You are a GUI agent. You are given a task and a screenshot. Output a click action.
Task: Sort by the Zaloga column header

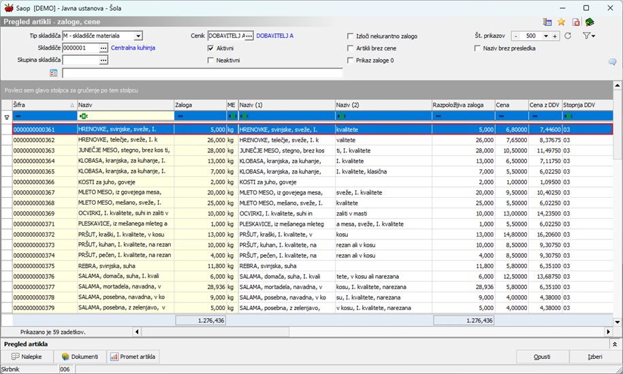click(200, 105)
